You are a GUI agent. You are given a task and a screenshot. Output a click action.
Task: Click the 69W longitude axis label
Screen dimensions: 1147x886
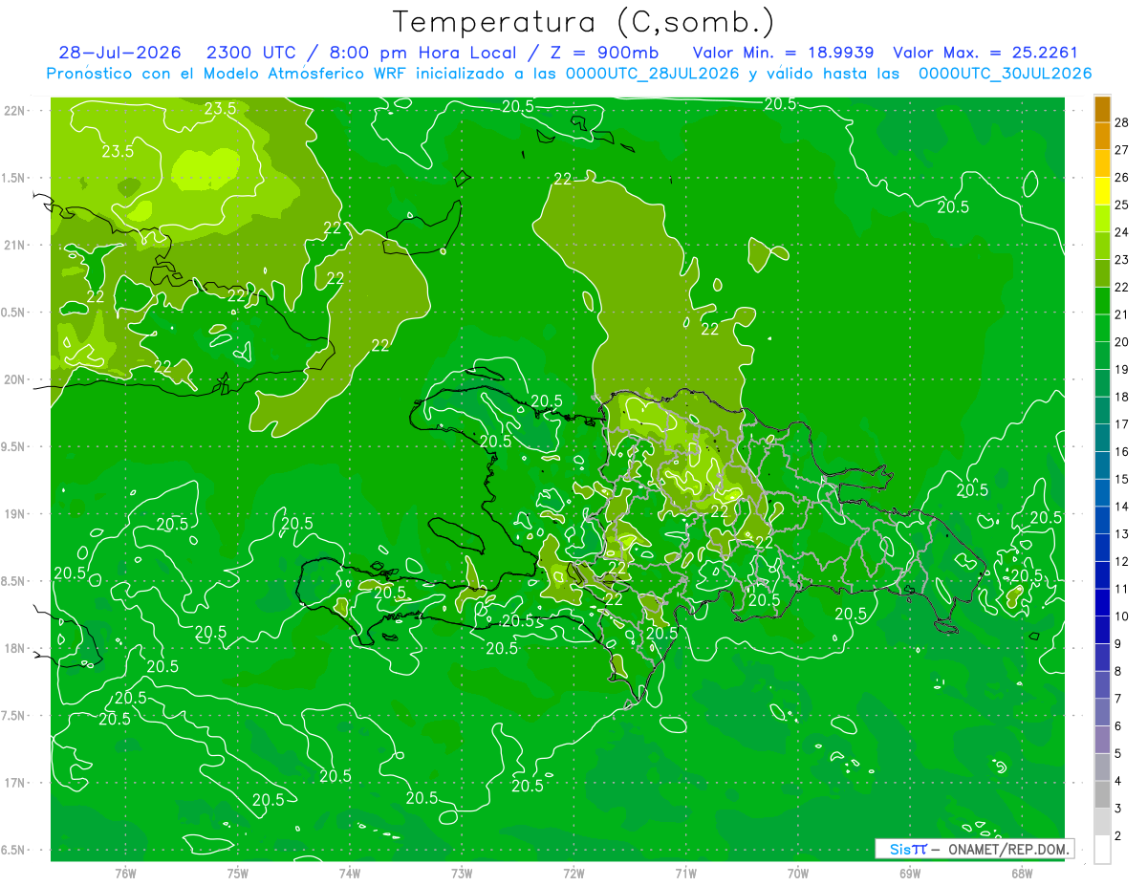click(910, 874)
